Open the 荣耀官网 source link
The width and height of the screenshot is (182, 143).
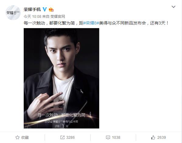coord(58,17)
